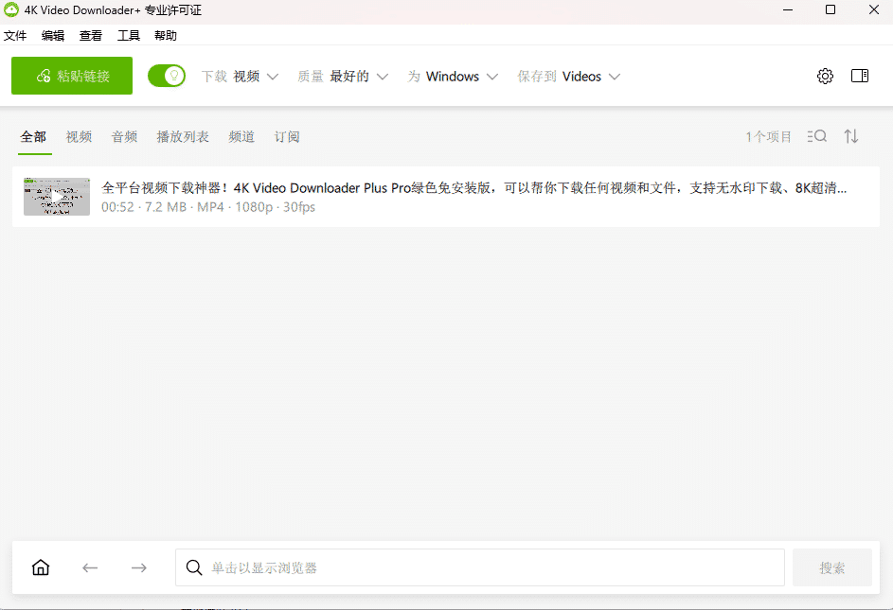Image resolution: width=893 pixels, height=610 pixels.
Task: Click the sort order arrows icon
Action: (851, 136)
